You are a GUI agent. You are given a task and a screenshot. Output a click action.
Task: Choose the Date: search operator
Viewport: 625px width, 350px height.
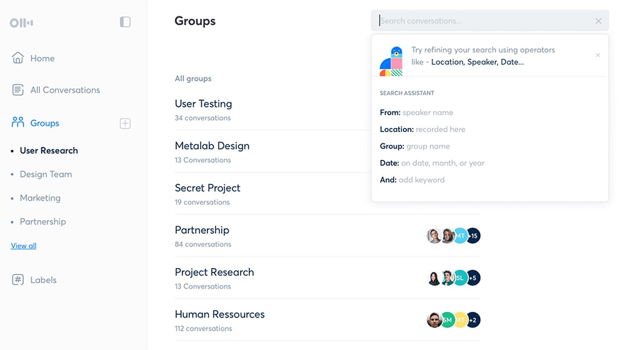(432, 163)
